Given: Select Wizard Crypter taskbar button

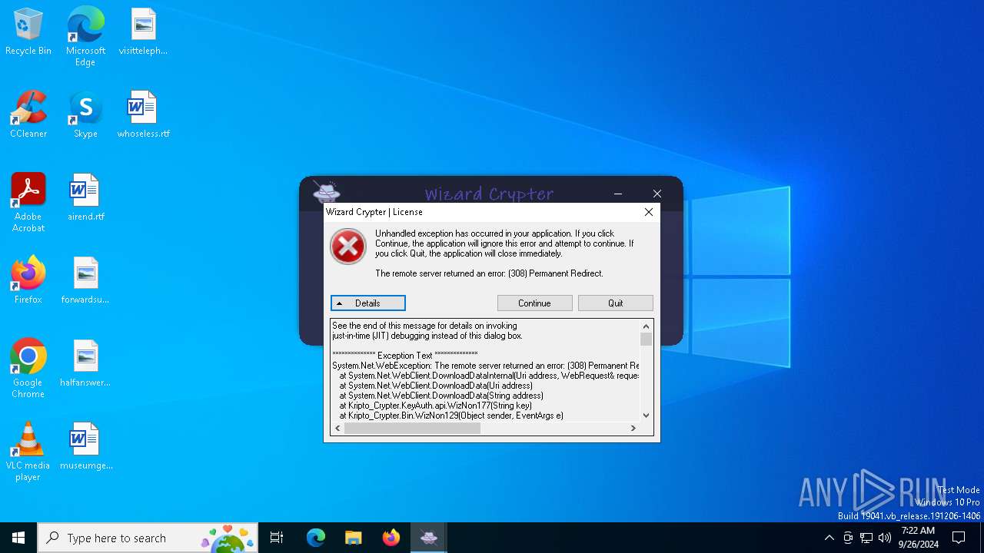Looking at the screenshot, I should pos(429,538).
